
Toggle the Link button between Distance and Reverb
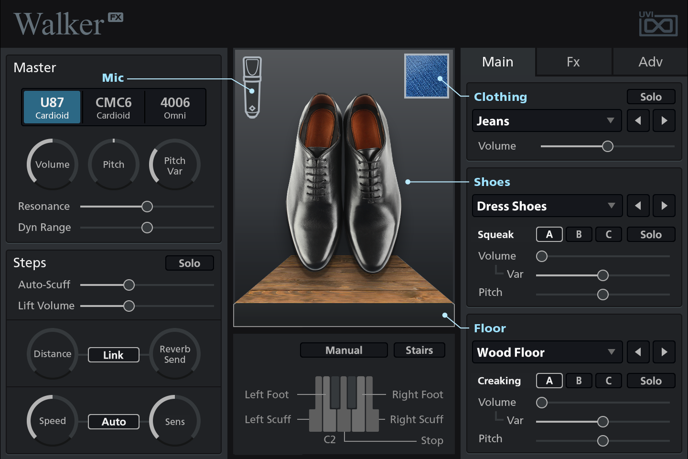114,355
